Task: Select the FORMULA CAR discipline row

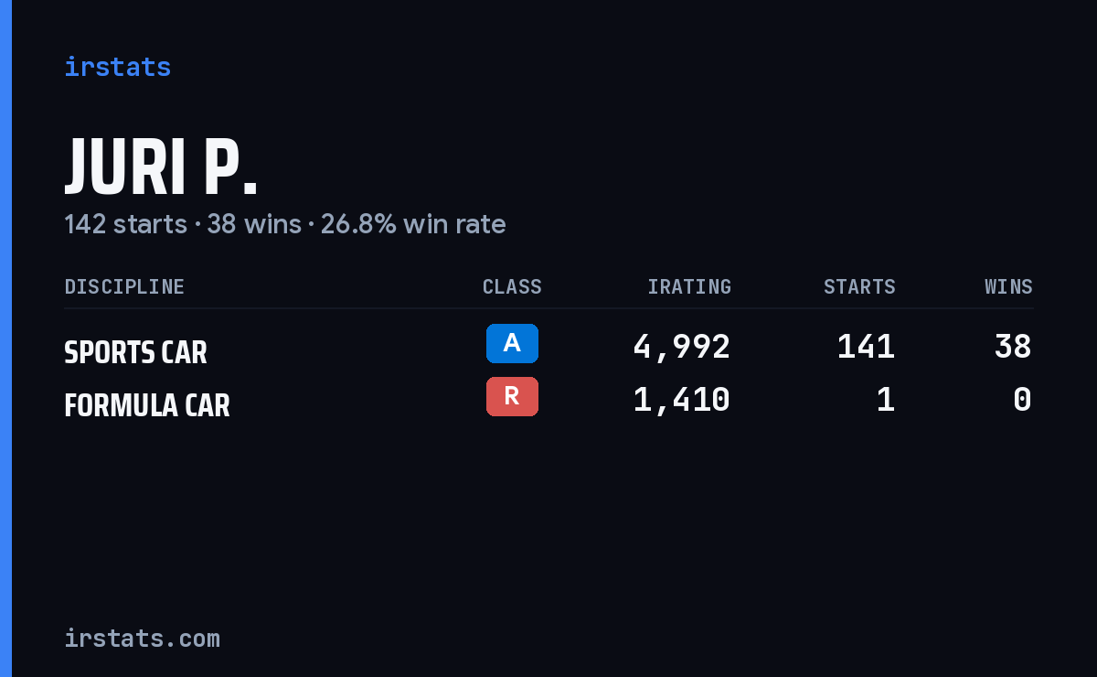Action: click(548, 401)
